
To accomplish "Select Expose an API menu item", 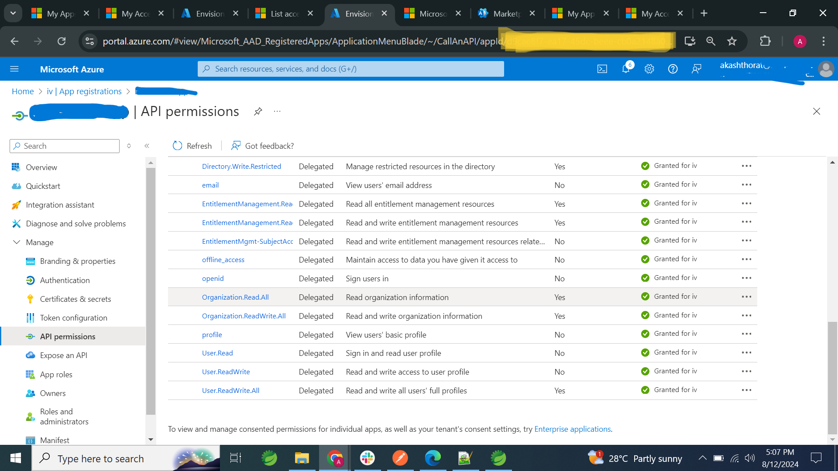I will coord(63,355).
